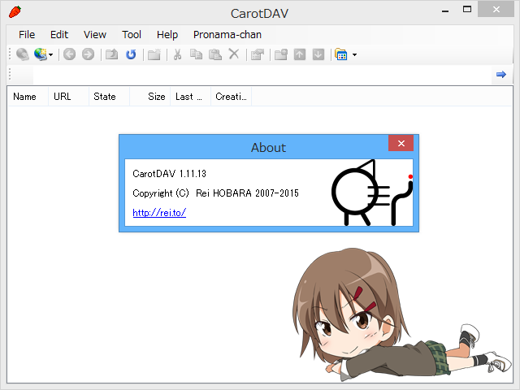520x390 pixels.
Task: Click the Pronama-chan character image
Action: 401,314
